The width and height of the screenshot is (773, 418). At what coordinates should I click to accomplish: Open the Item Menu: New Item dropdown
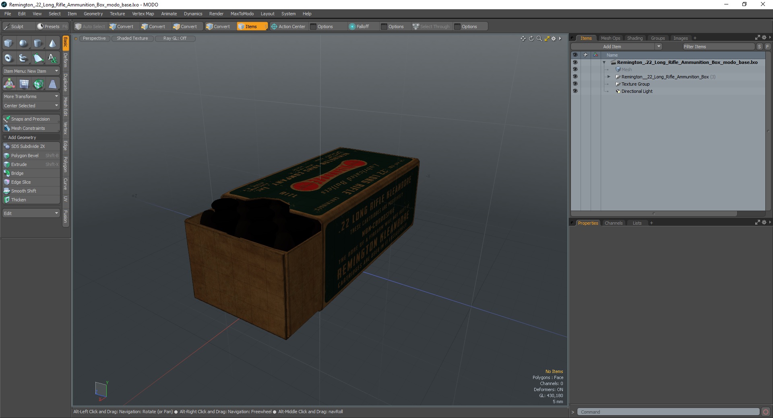[x=31, y=71]
